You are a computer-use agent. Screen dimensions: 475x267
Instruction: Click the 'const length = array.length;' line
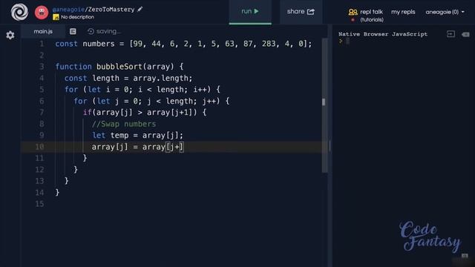coord(128,78)
